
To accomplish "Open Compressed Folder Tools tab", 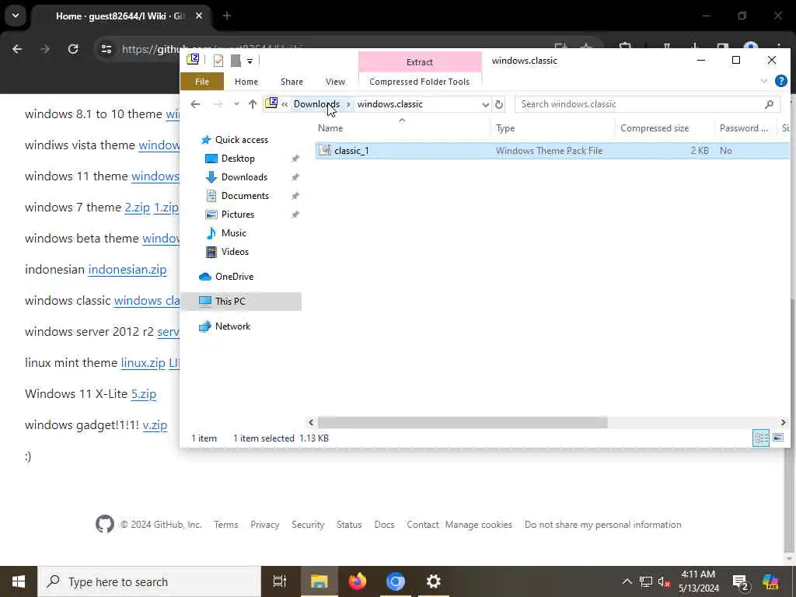I will coord(419,81).
